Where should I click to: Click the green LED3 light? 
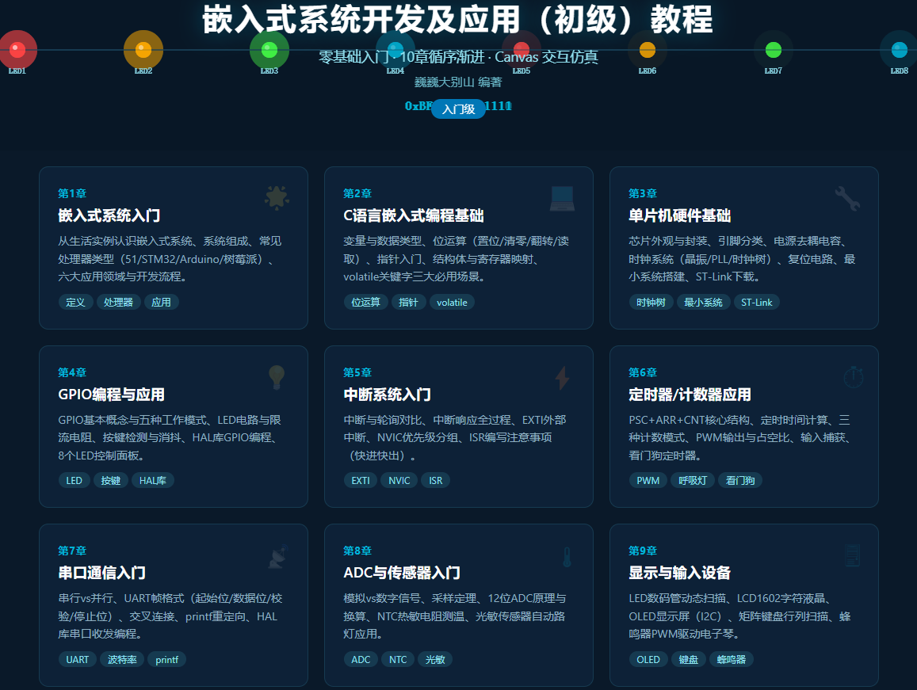tap(269, 50)
